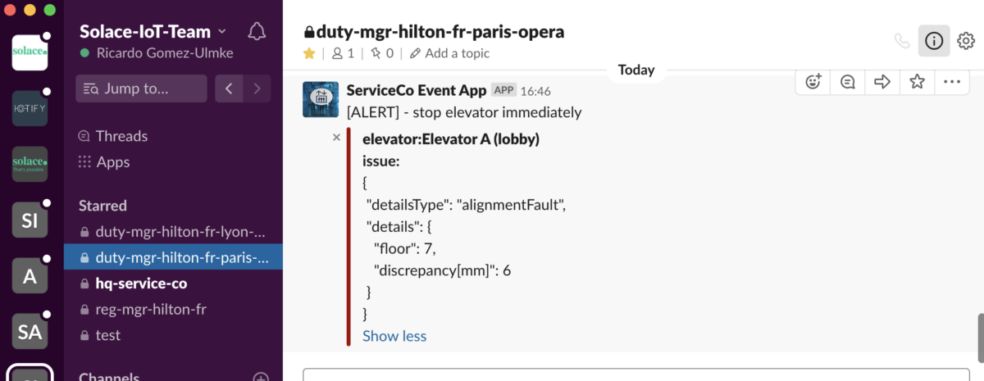
Task: Click the Show less link
Action: click(x=394, y=336)
